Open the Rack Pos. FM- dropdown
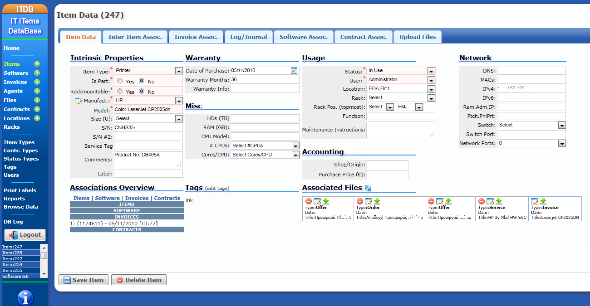Screen dimensions: 590x306 point(409,107)
